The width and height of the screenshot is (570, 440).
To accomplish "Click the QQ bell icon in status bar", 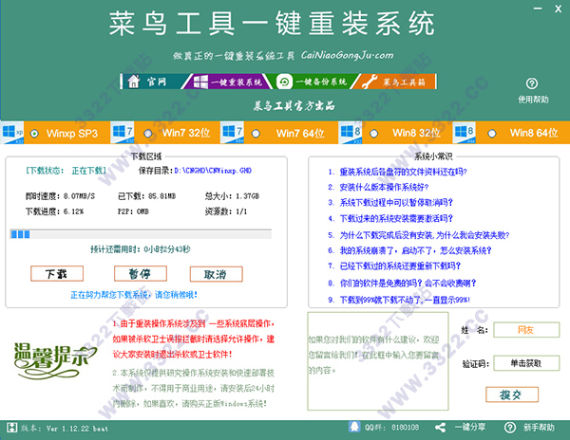I will click(x=354, y=427).
